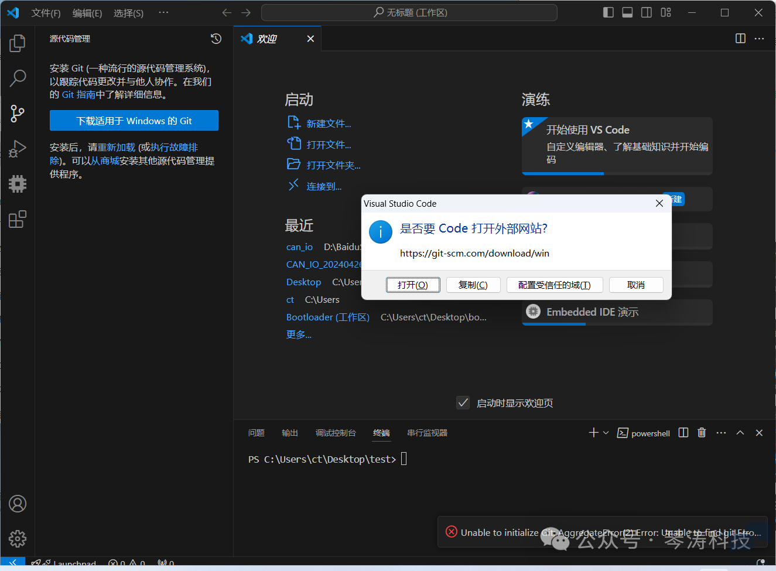This screenshot has height=571, width=776.
Task: Open the Search view in activity bar
Action: coord(18,78)
